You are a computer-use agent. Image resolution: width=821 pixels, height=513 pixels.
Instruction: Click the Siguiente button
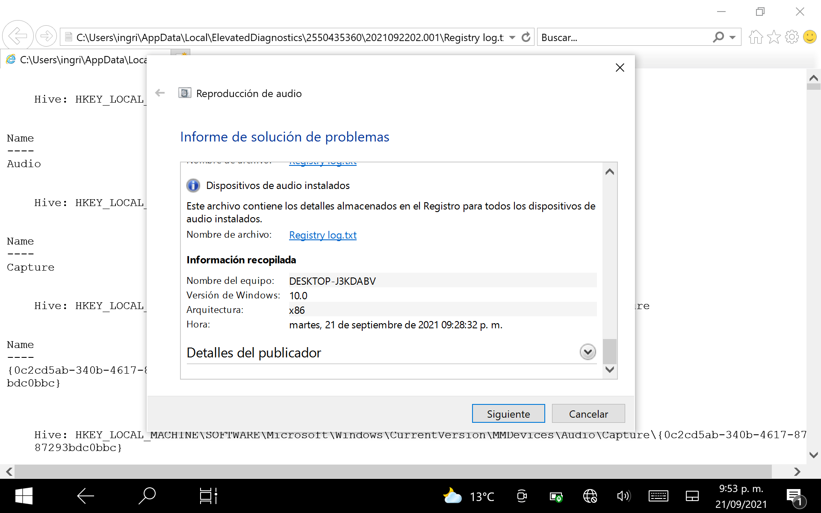pyautogui.click(x=508, y=413)
